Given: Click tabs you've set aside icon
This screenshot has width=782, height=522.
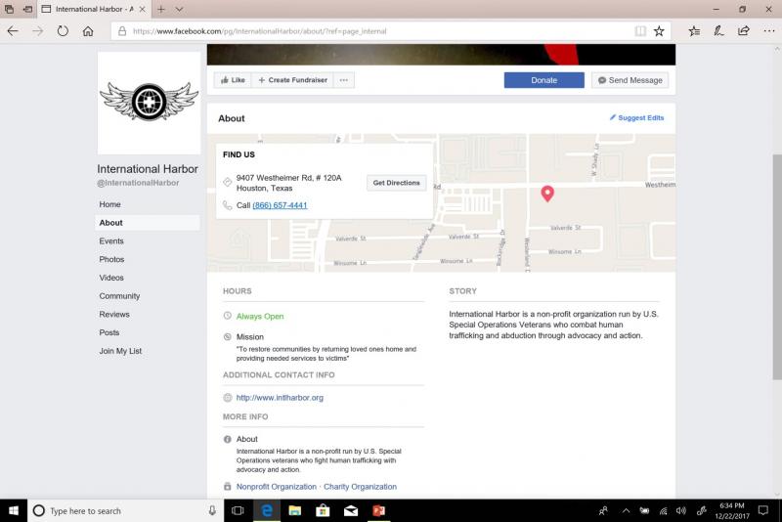Looking at the screenshot, I should [x=9, y=9].
